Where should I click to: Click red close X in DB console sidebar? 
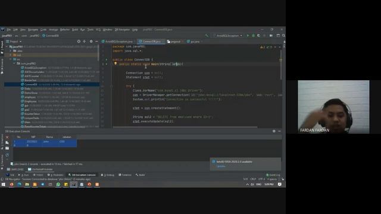[x=7, y=137]
